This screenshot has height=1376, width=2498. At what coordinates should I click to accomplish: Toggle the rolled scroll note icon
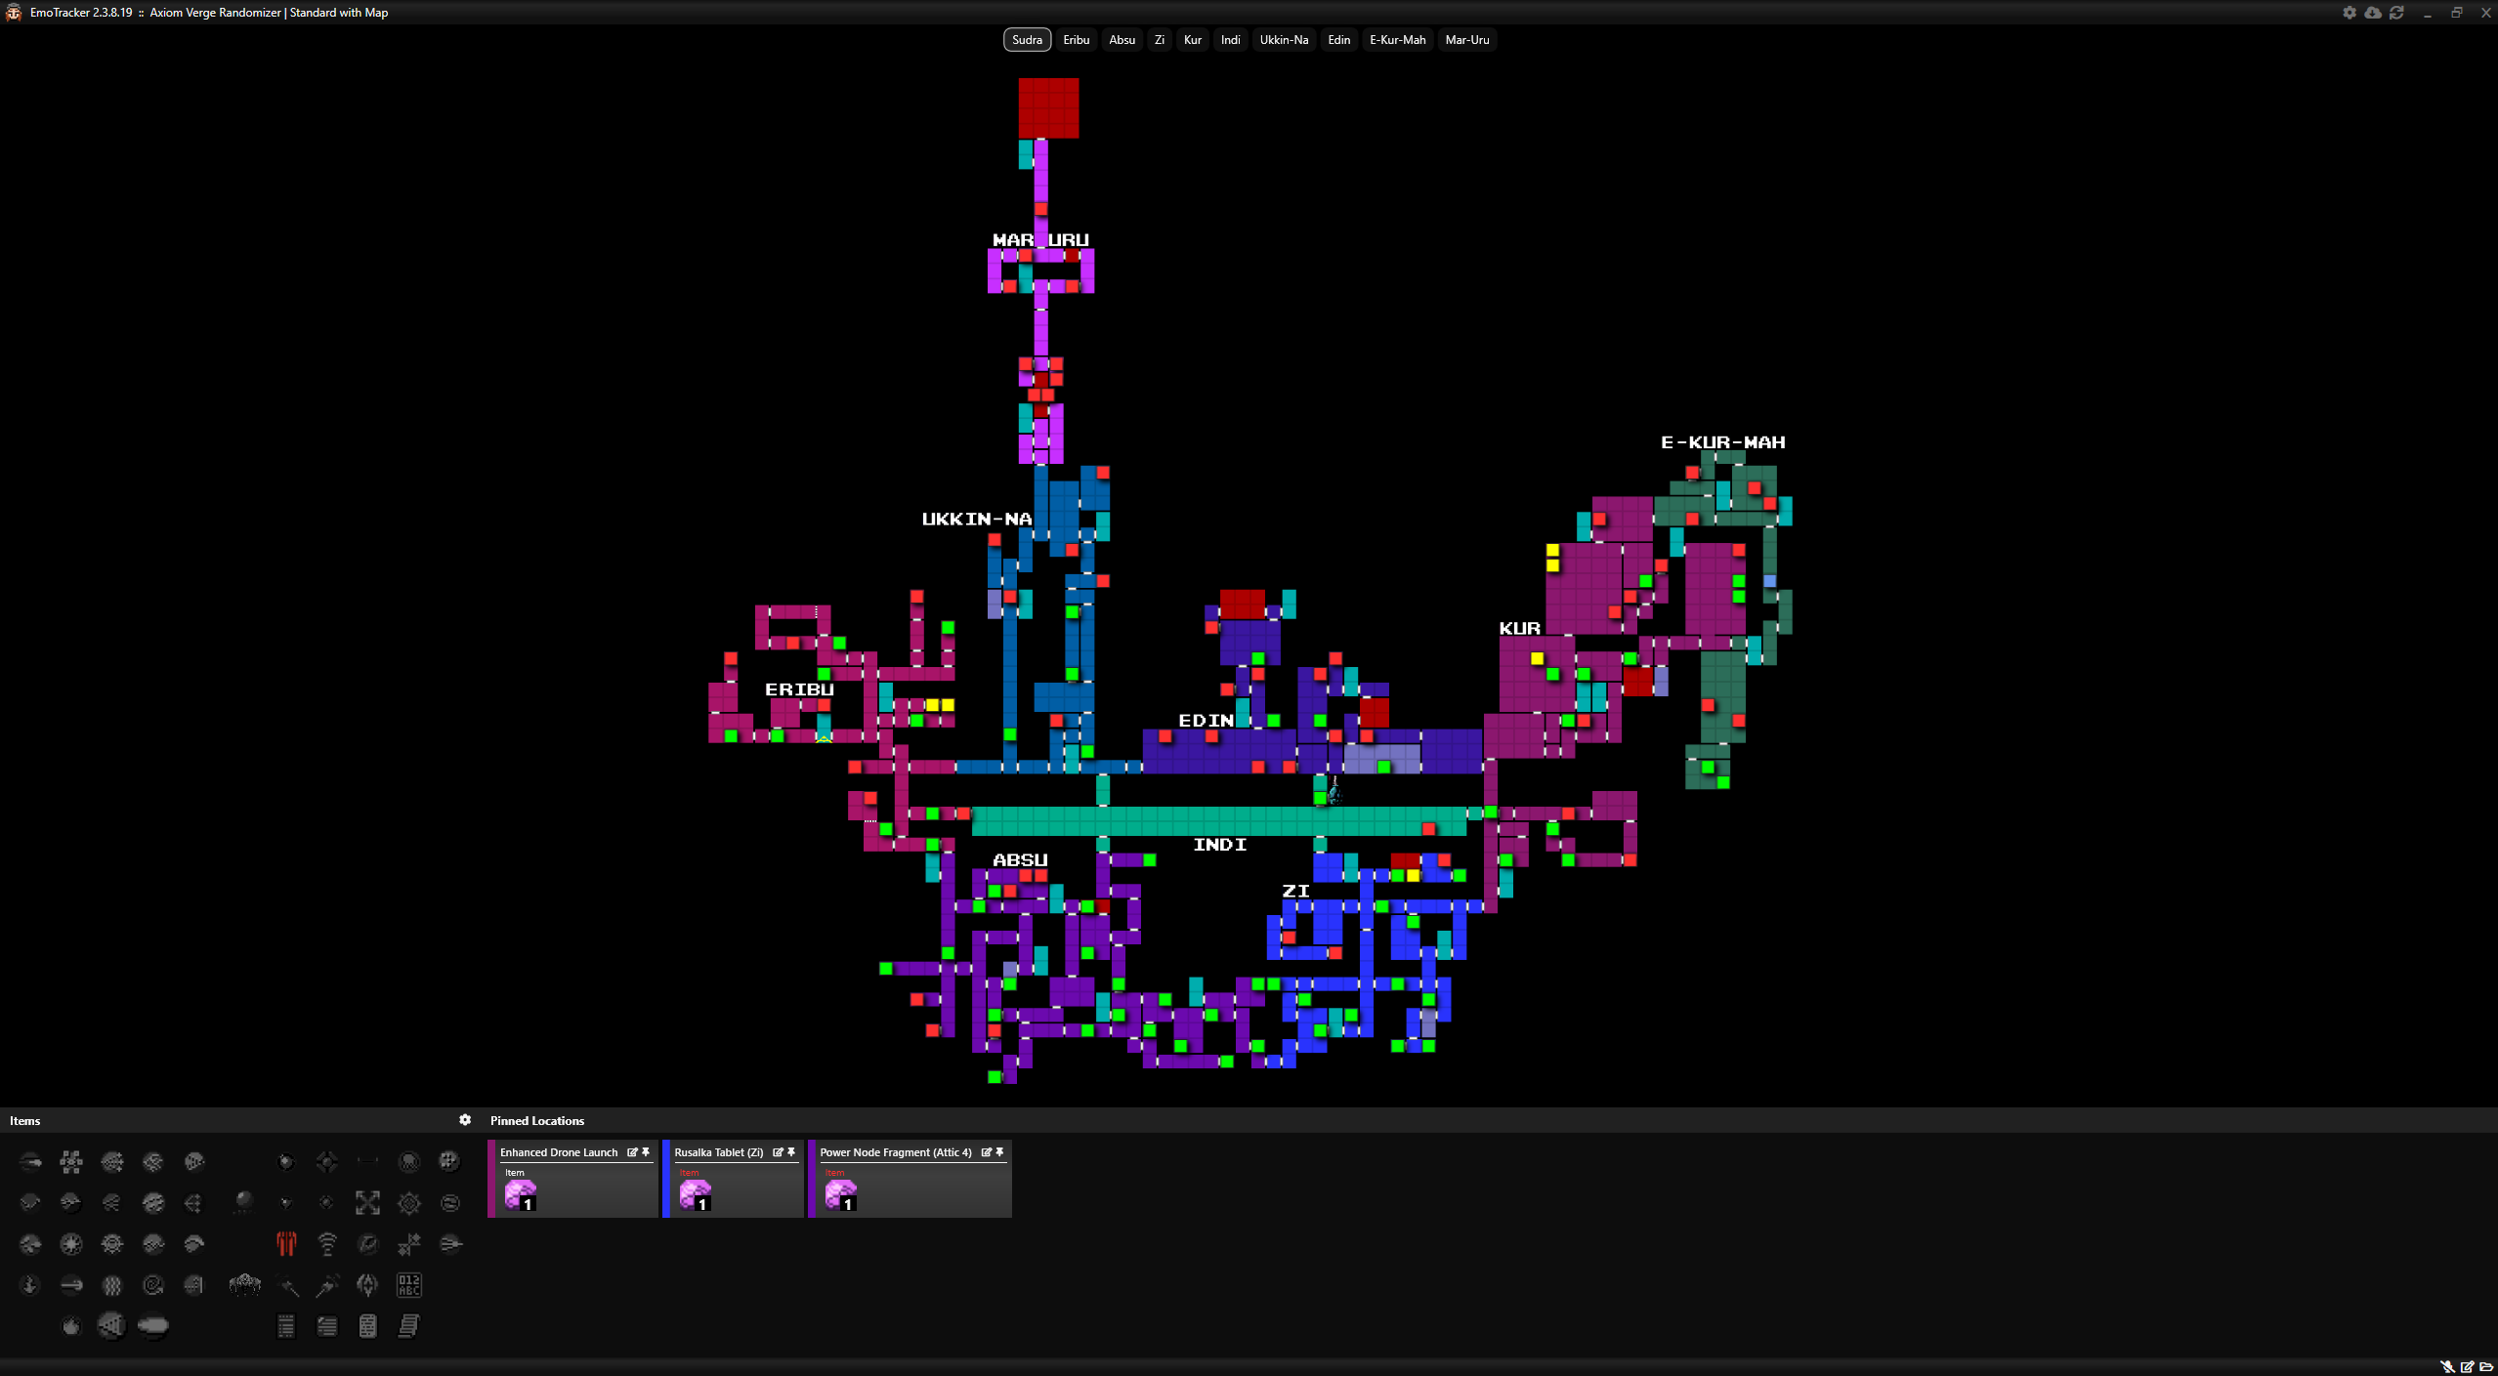point(408,1326)
